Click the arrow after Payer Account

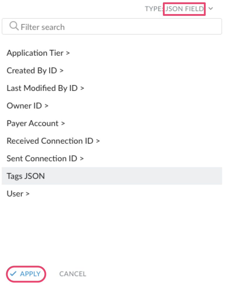click(x=63, y=124)
